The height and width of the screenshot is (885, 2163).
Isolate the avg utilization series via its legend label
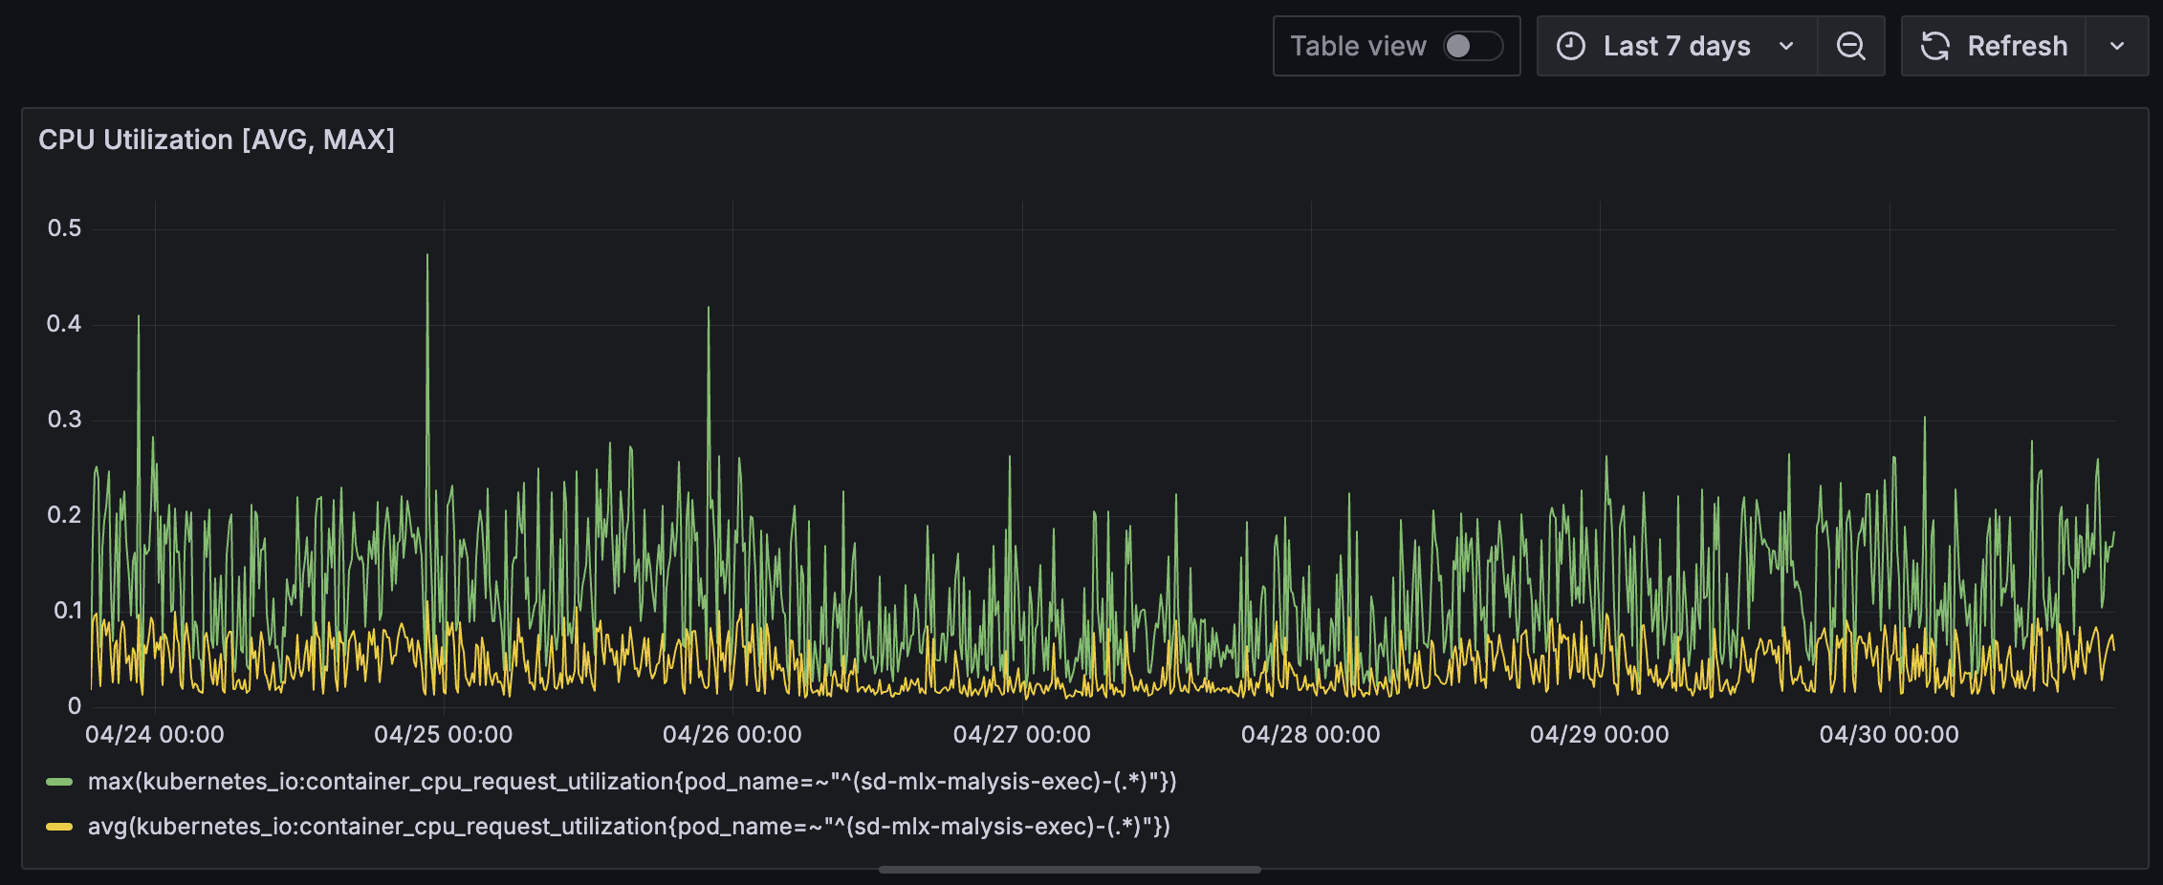pos(627,826)
